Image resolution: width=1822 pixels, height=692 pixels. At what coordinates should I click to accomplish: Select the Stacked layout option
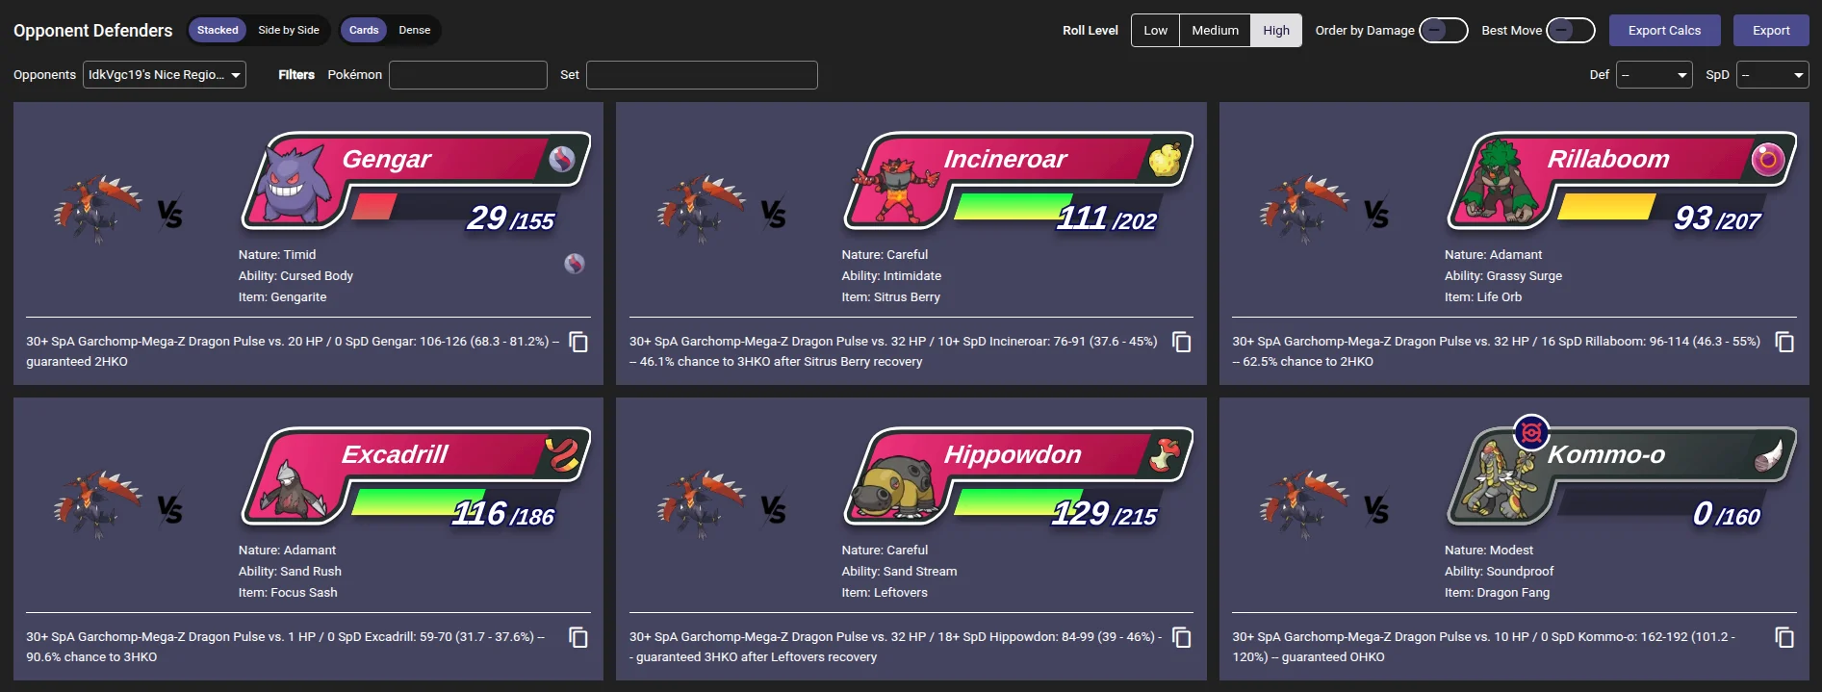click(218, 30)
